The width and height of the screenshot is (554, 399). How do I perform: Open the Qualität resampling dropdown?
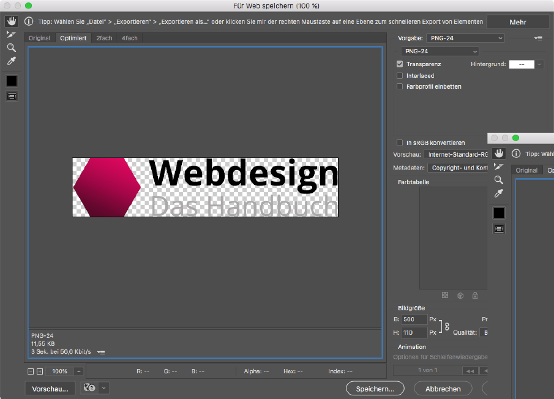(x=484, y=333)
